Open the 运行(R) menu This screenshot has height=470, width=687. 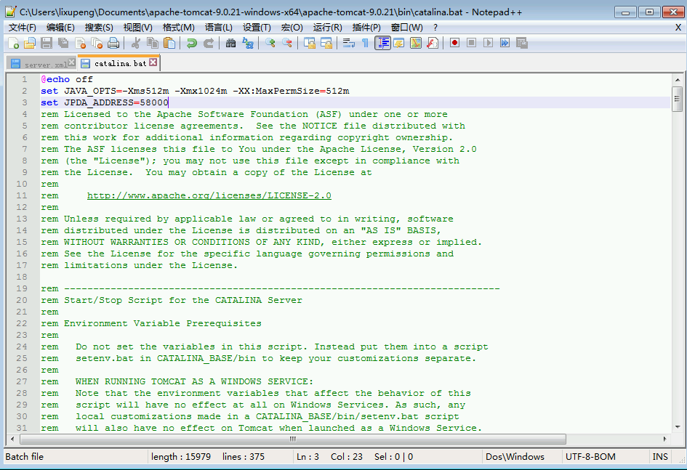tap(328, 28)
